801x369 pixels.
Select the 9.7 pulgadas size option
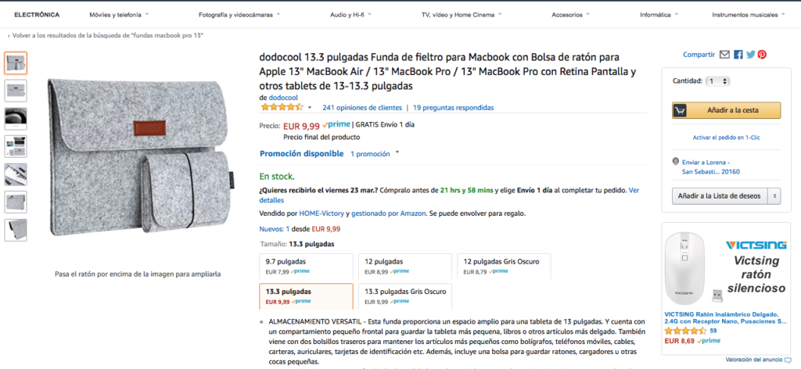[305, 265]
